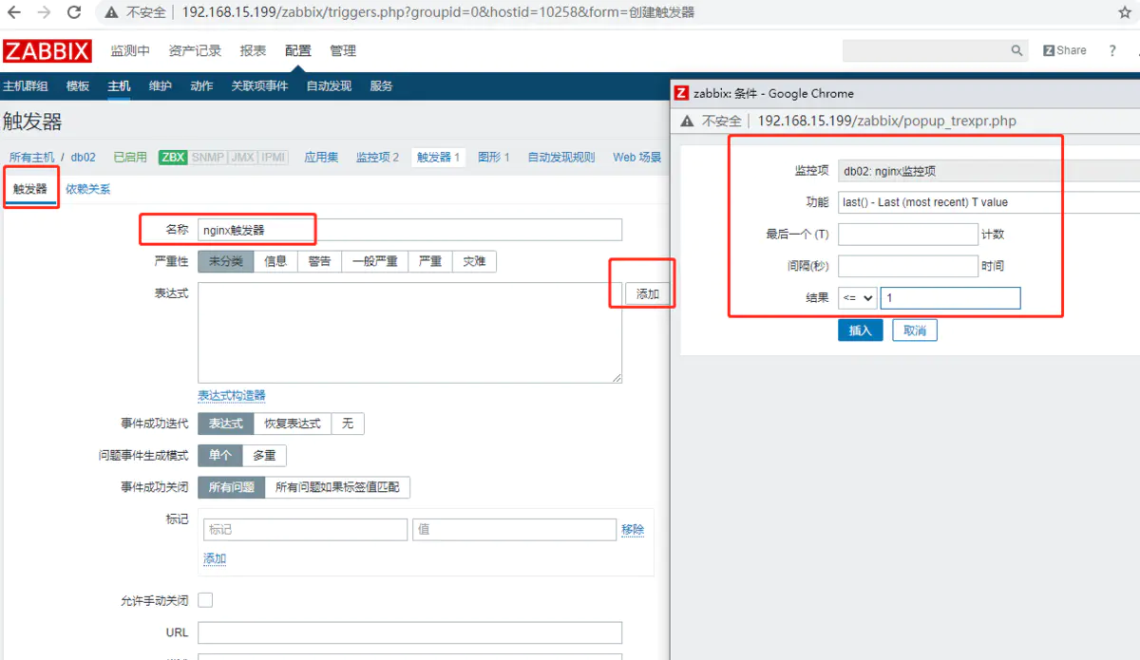Viewport: 1140px width, 660px height.
Task: Click the JMX availability badge
Action: 242,157
